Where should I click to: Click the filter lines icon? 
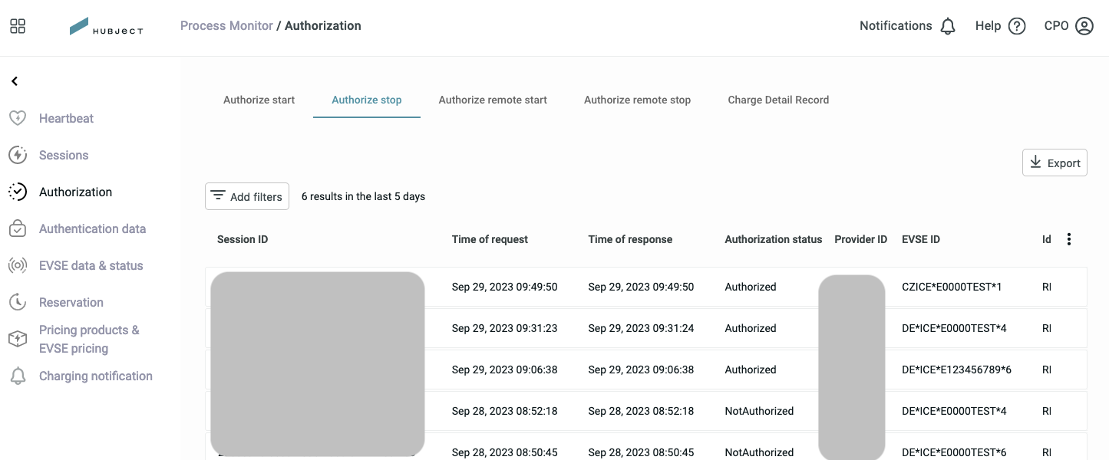[x=218, y=195]
